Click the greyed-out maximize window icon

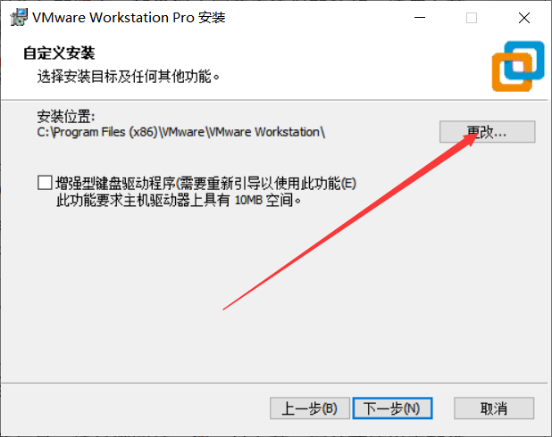point(472,18)
